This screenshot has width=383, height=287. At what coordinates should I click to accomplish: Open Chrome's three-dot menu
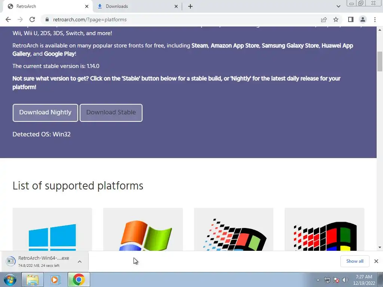click(375, 19)
